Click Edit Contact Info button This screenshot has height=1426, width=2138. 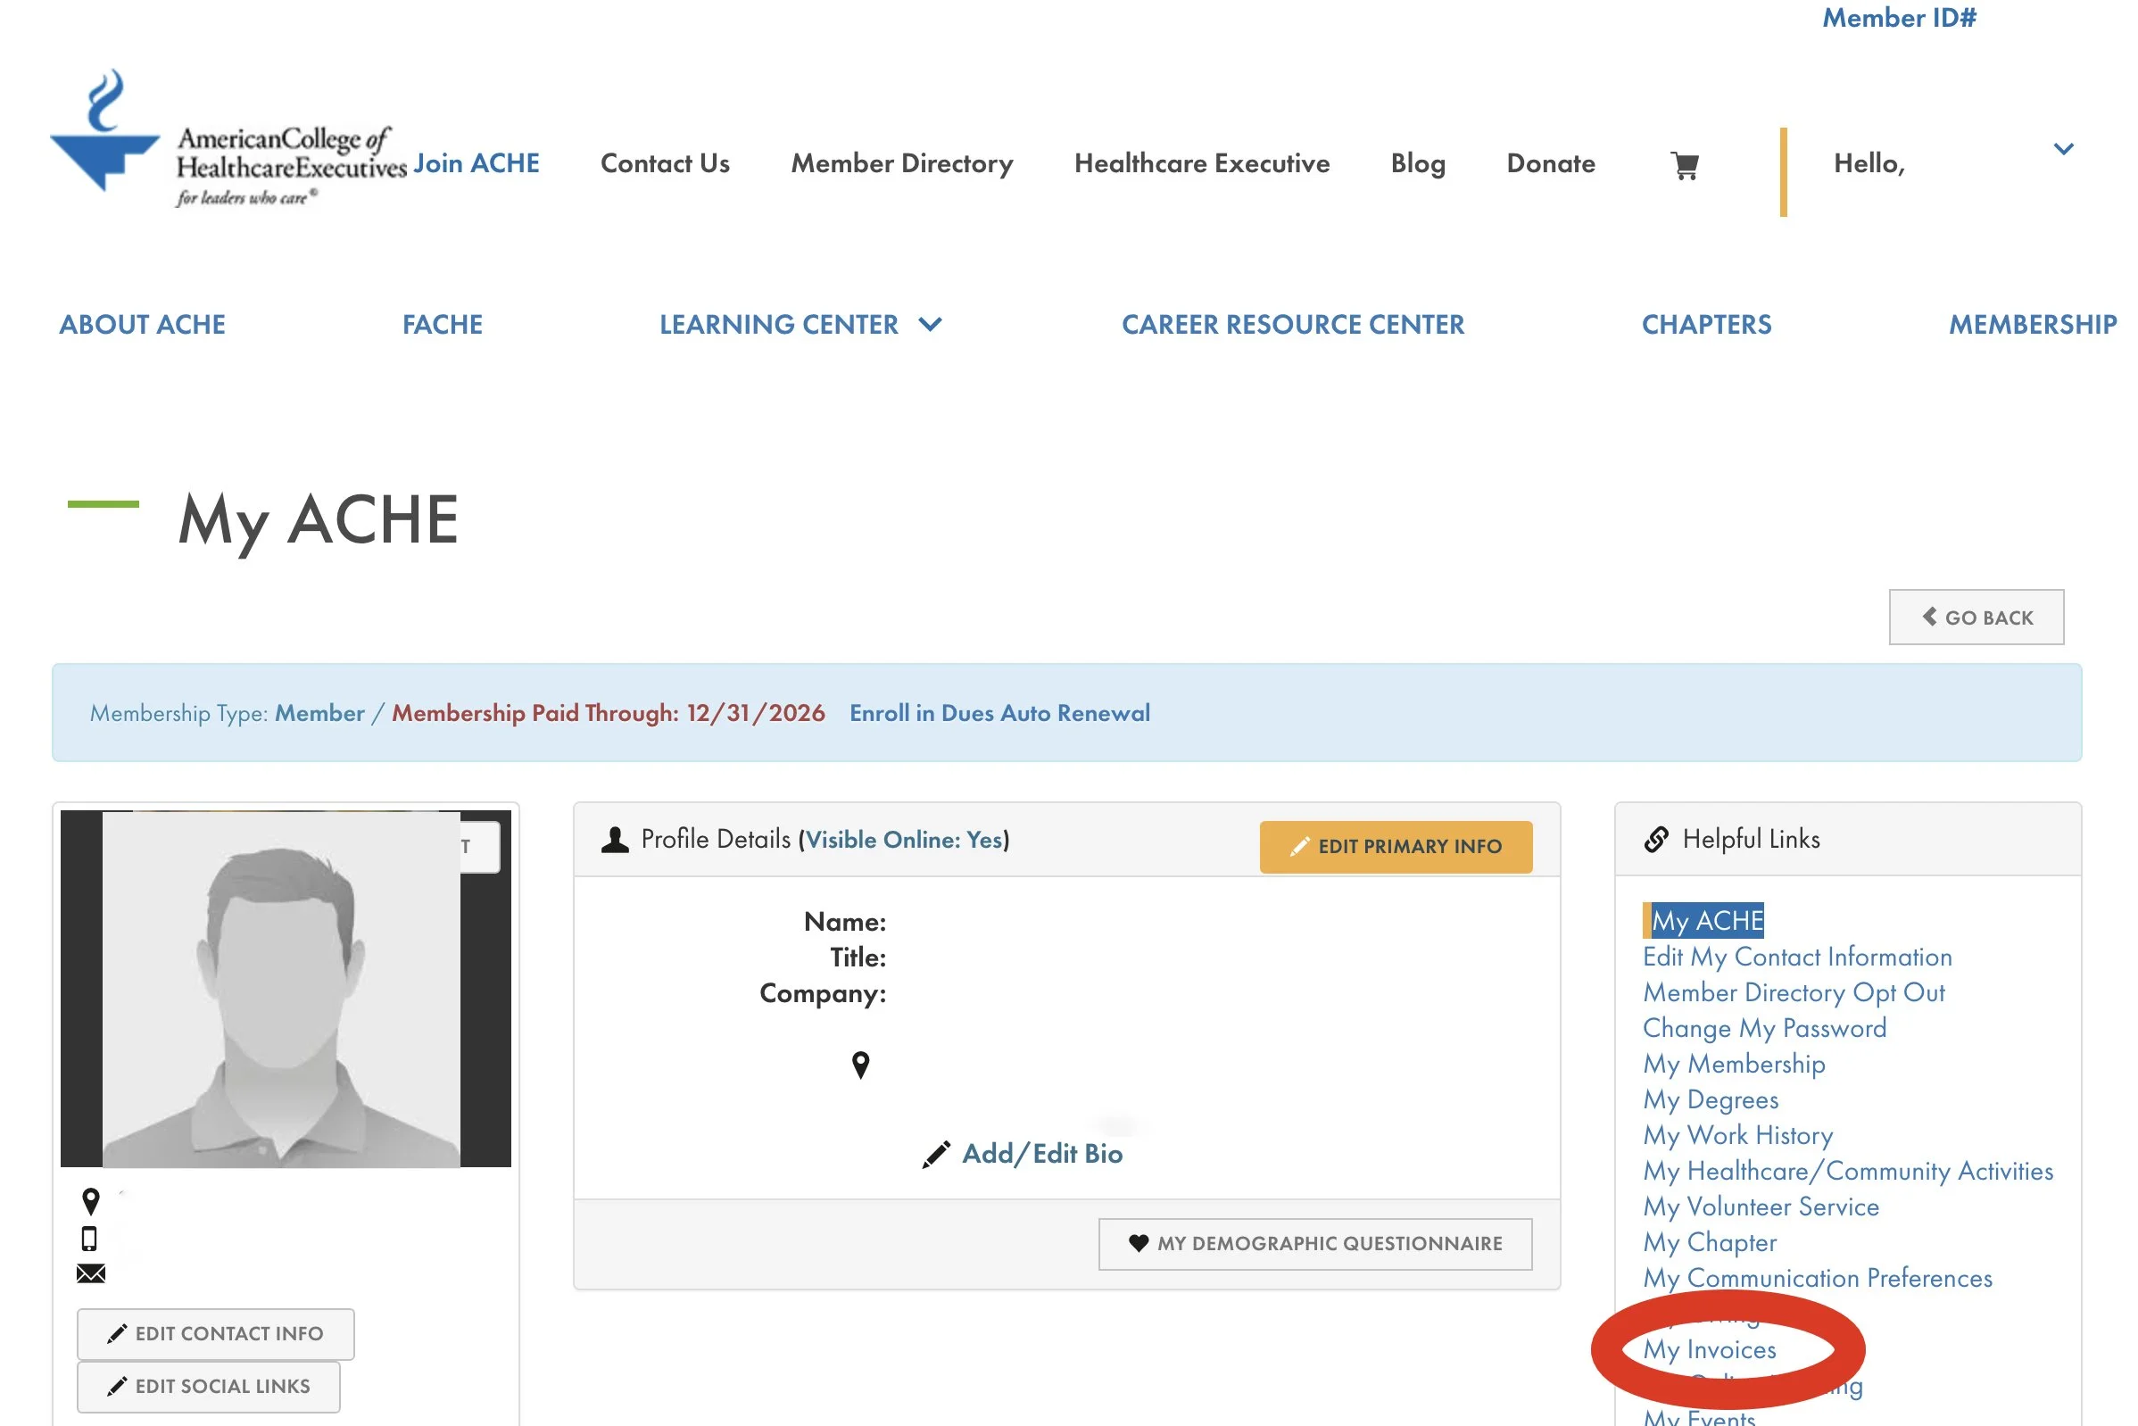[x=216, y=1333]
